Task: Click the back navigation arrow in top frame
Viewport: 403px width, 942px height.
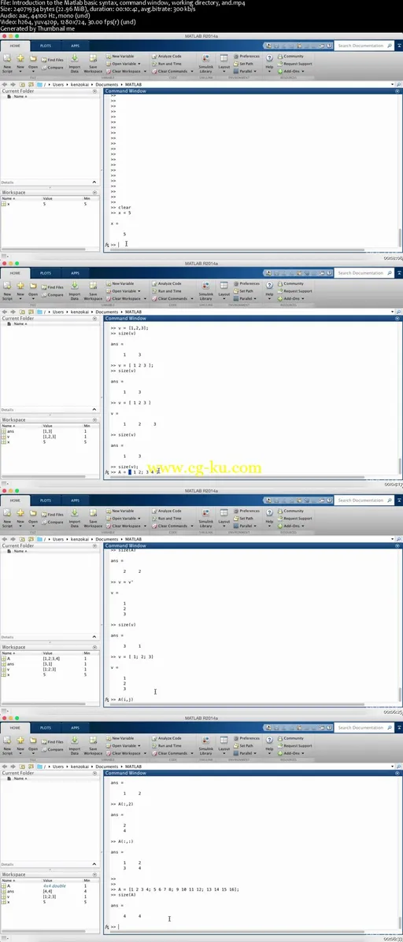Action: point(5,85)
